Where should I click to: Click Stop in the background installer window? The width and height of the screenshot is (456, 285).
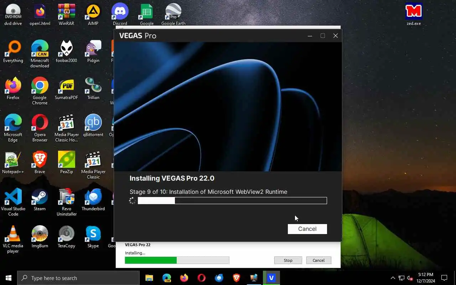(x=288, y=260)
